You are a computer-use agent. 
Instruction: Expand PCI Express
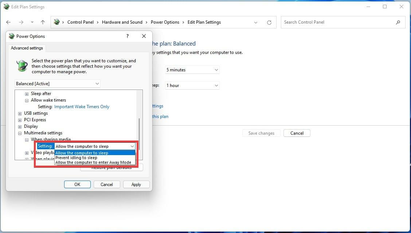[20, 120]
